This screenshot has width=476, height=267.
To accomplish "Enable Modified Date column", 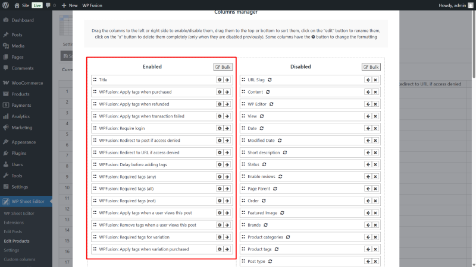I will [368, 141].
